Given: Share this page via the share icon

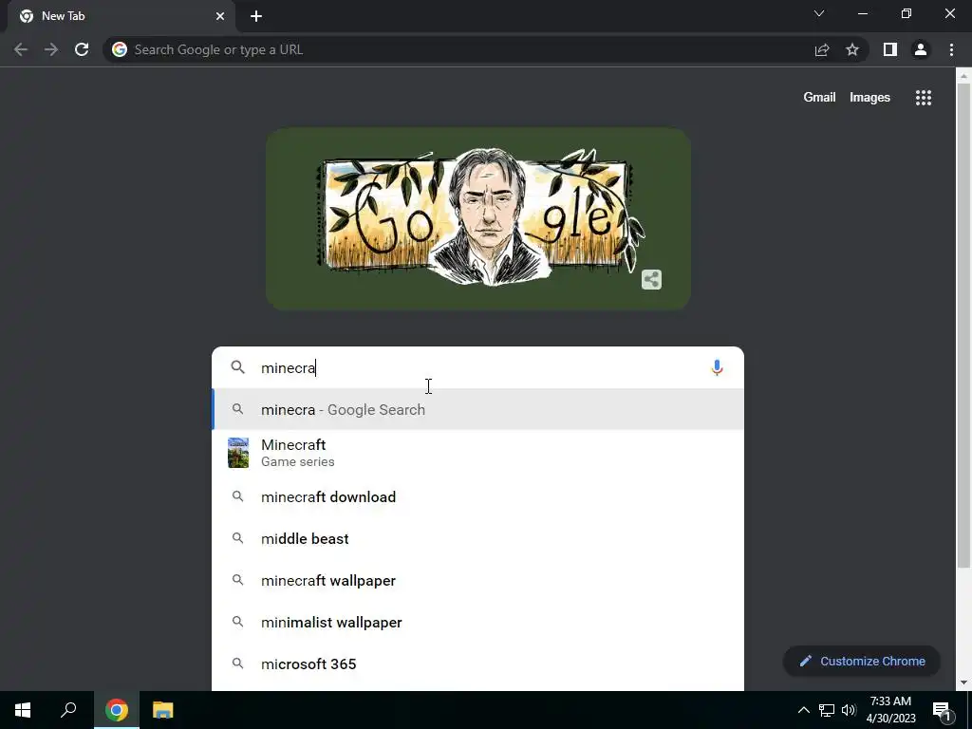Looking at the screenshot, I should click(822, 49).
